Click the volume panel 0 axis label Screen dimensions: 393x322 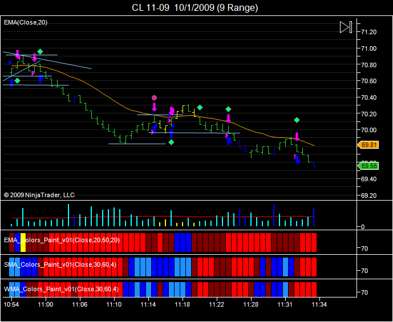pos(363,227)
